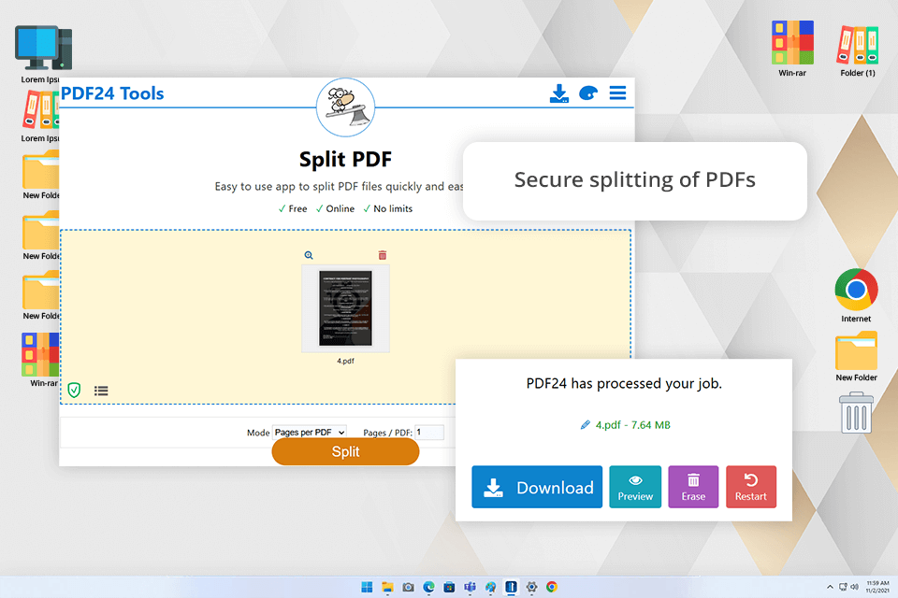Click the blue Download button
Screen dimensions: 898x598
coord(537,487)
